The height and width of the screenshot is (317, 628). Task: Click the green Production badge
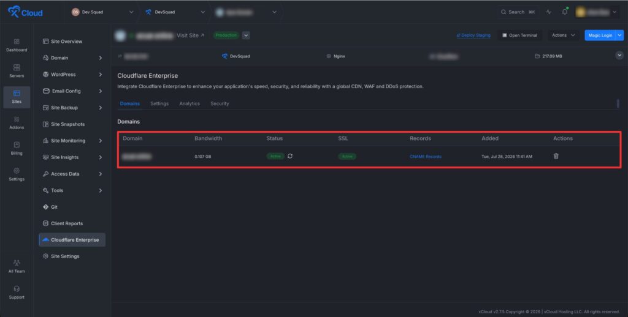(x=226, y=35)
